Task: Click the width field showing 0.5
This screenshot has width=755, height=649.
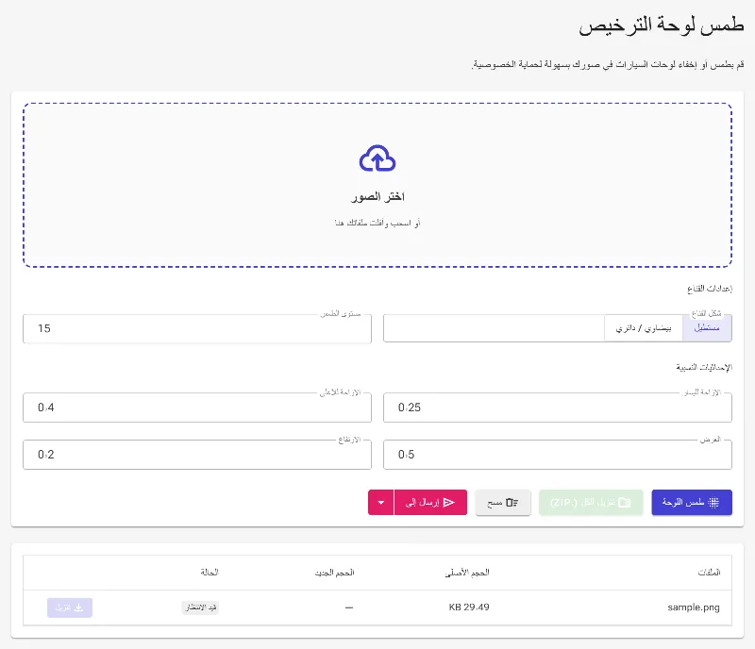Action: [558, 455]
